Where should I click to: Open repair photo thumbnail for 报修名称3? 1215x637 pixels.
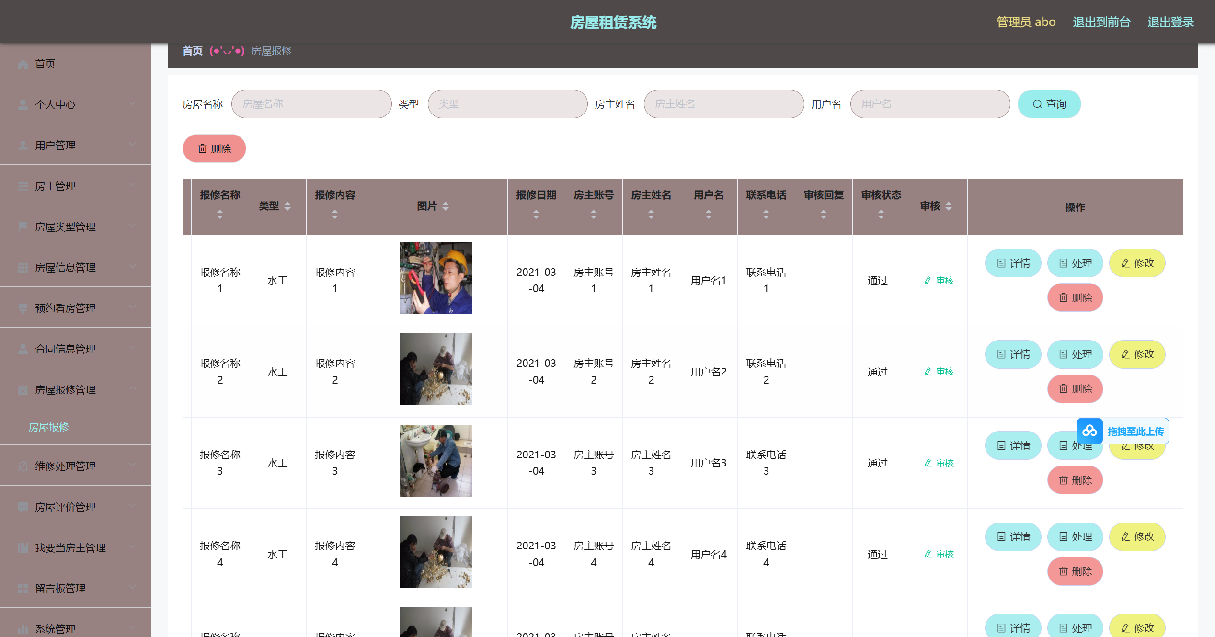coord(436,461)
